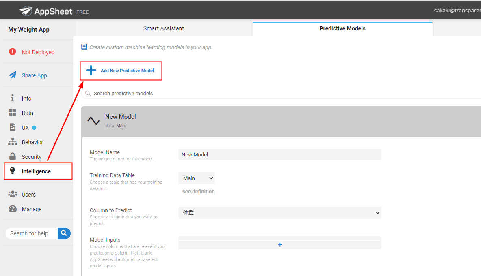Click the Data grid icon
This screenshot has height=276, width=481.
click(13, 113)
